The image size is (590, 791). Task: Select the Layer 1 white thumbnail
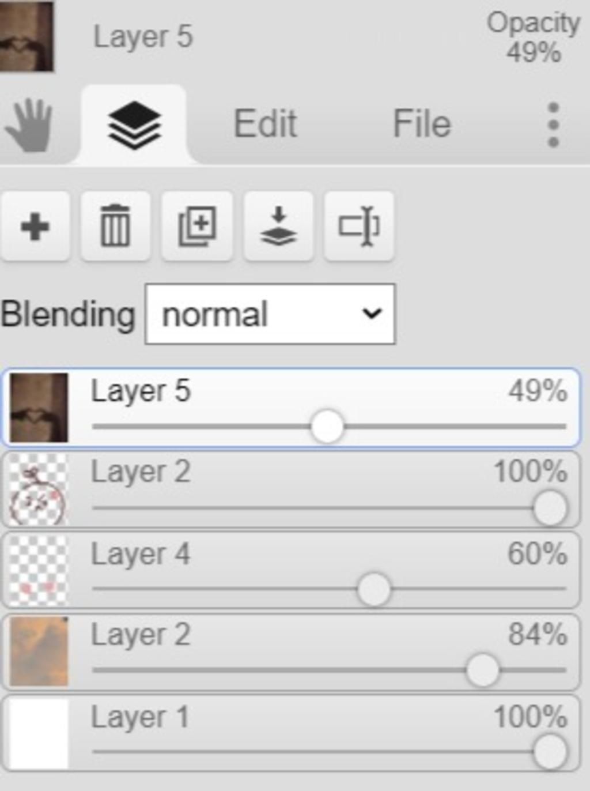[39, 733]
